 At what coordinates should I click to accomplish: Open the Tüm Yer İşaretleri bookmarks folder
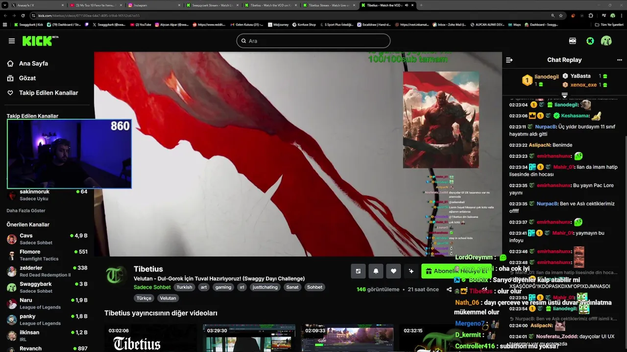click(x=609, y=24)
